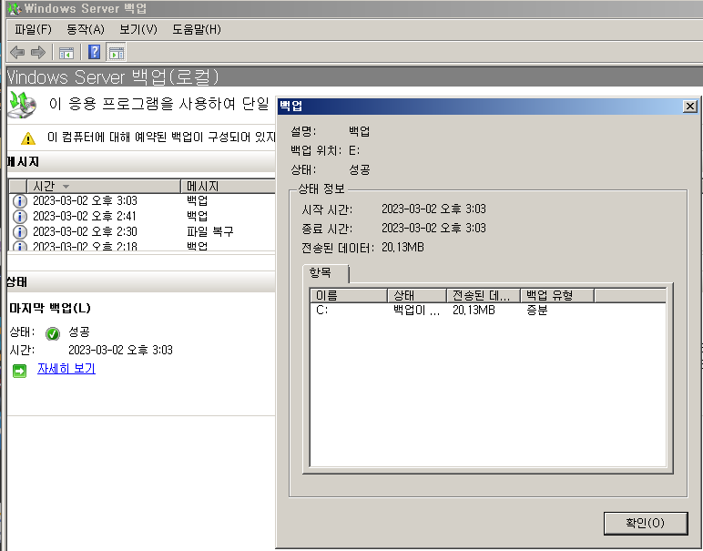Click last backup time 2023-03-02 오후 3:03
The height and width of the screenshot is (551, 703).
pyautogui.click(x=120, y=350)
